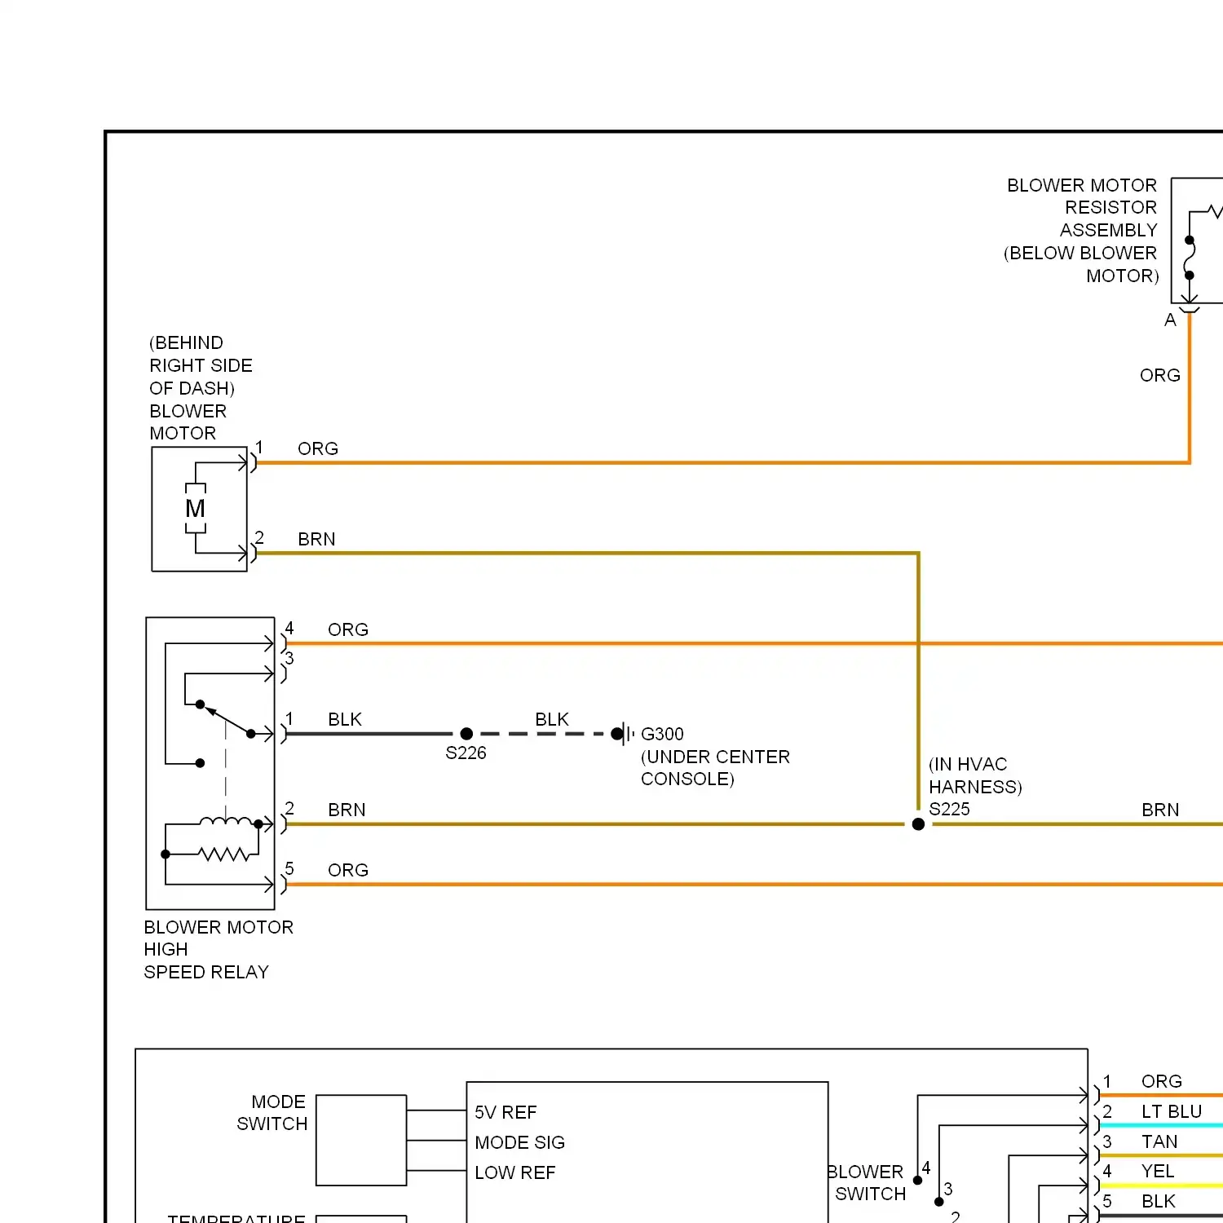The image size is (1223, 1223).
Task: Click the relay switch contact arm
Action: [x=227, y=720]
